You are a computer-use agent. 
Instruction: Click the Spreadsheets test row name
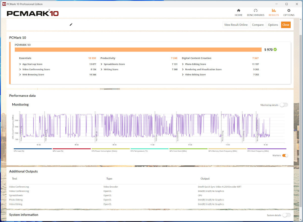(x=16, y=195)
